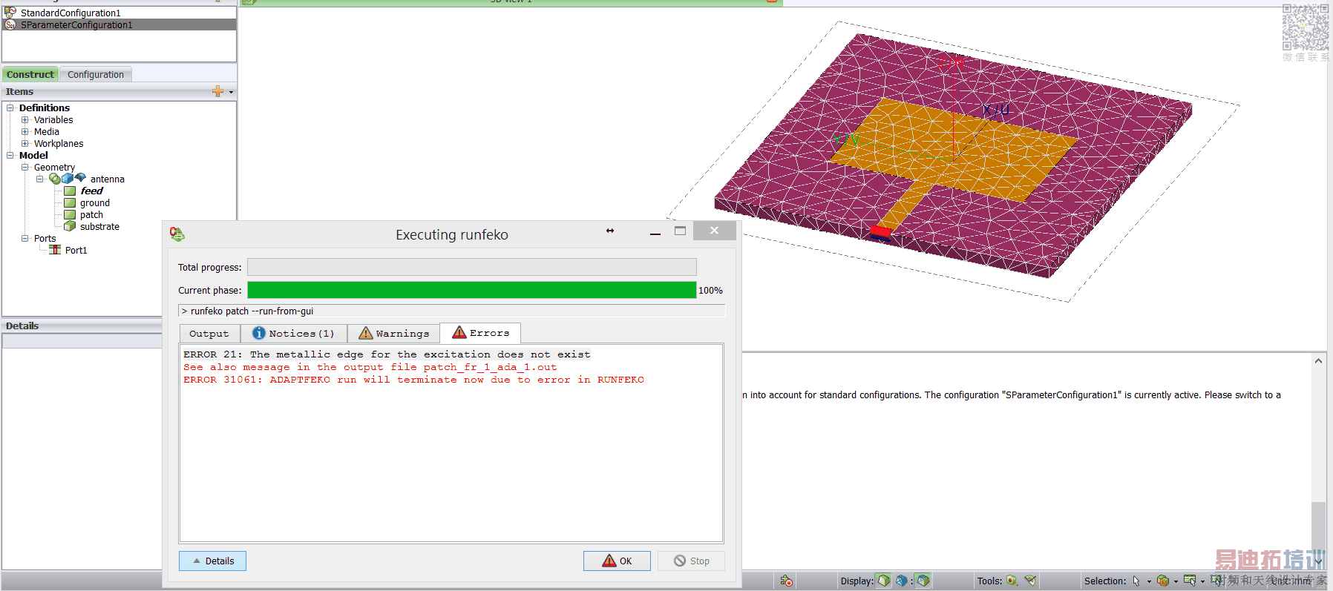Image resolution: width=1333 pixels, height=591 pixels.
Task: Collapse the Ports tree node
Action: click(25, 238)
